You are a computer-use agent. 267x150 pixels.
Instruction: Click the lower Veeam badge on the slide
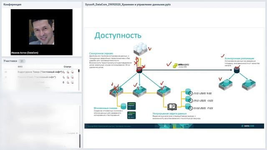[131, 115]
